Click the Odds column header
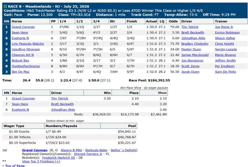 tap(173, 21)
